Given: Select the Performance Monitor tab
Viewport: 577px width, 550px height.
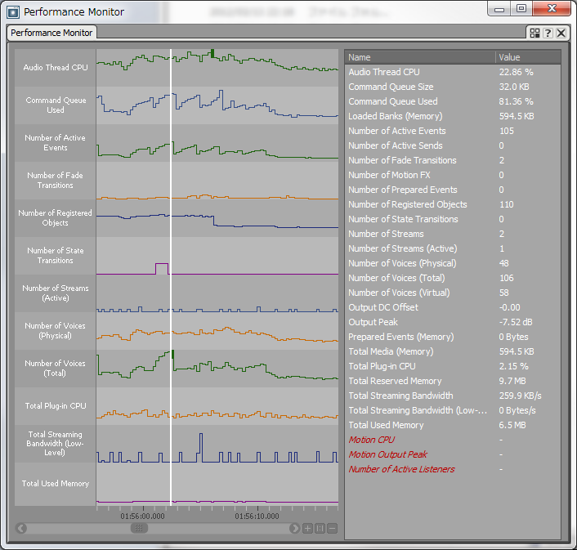Looking at the screenshot, I should pyautogui.click(x=52, y=33).
